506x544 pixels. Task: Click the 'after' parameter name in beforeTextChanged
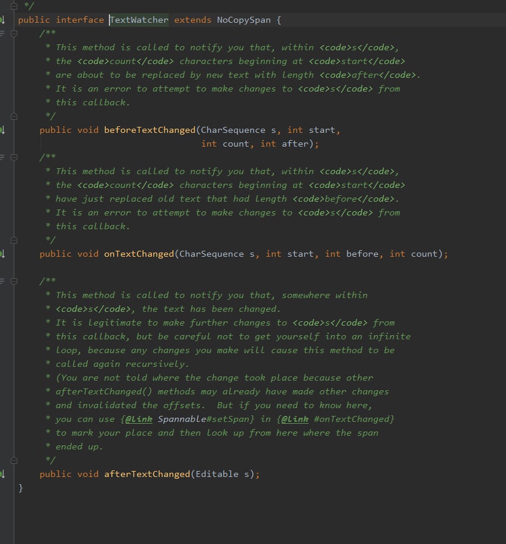click(x=295, y=144)
